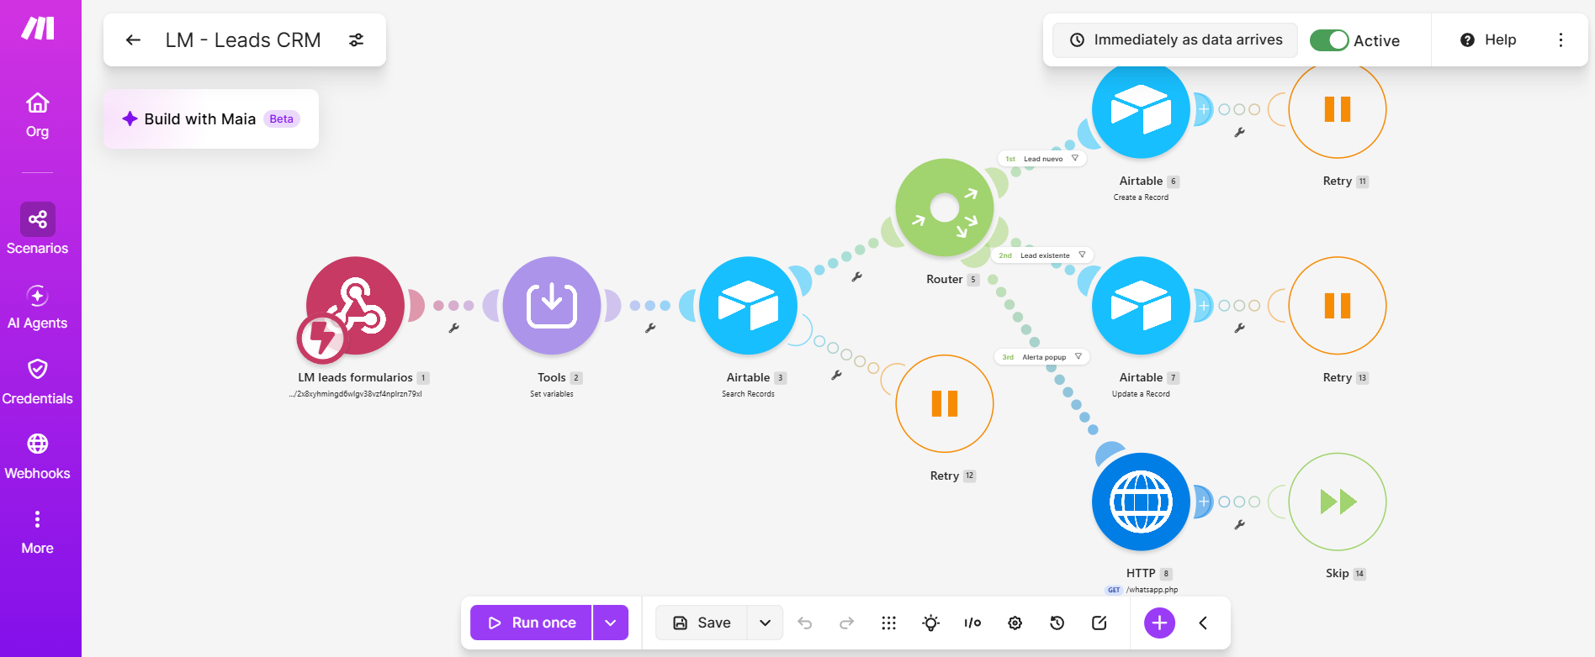
Task: Open the Airtable Create a Record module
Action: click(1141, 109)
